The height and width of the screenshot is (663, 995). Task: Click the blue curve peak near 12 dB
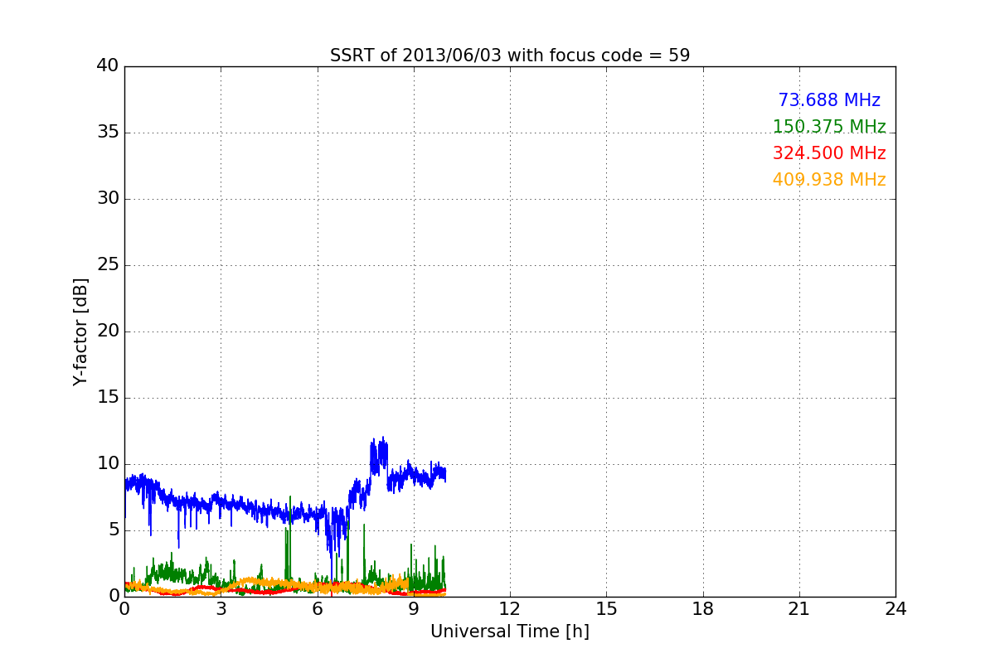click(382, 438)
